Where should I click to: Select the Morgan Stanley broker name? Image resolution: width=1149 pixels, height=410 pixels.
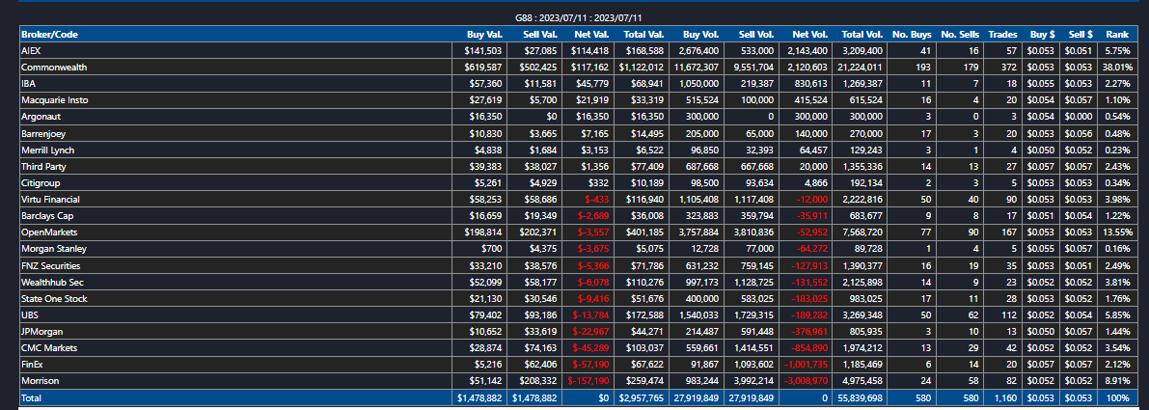pos(51,249)
